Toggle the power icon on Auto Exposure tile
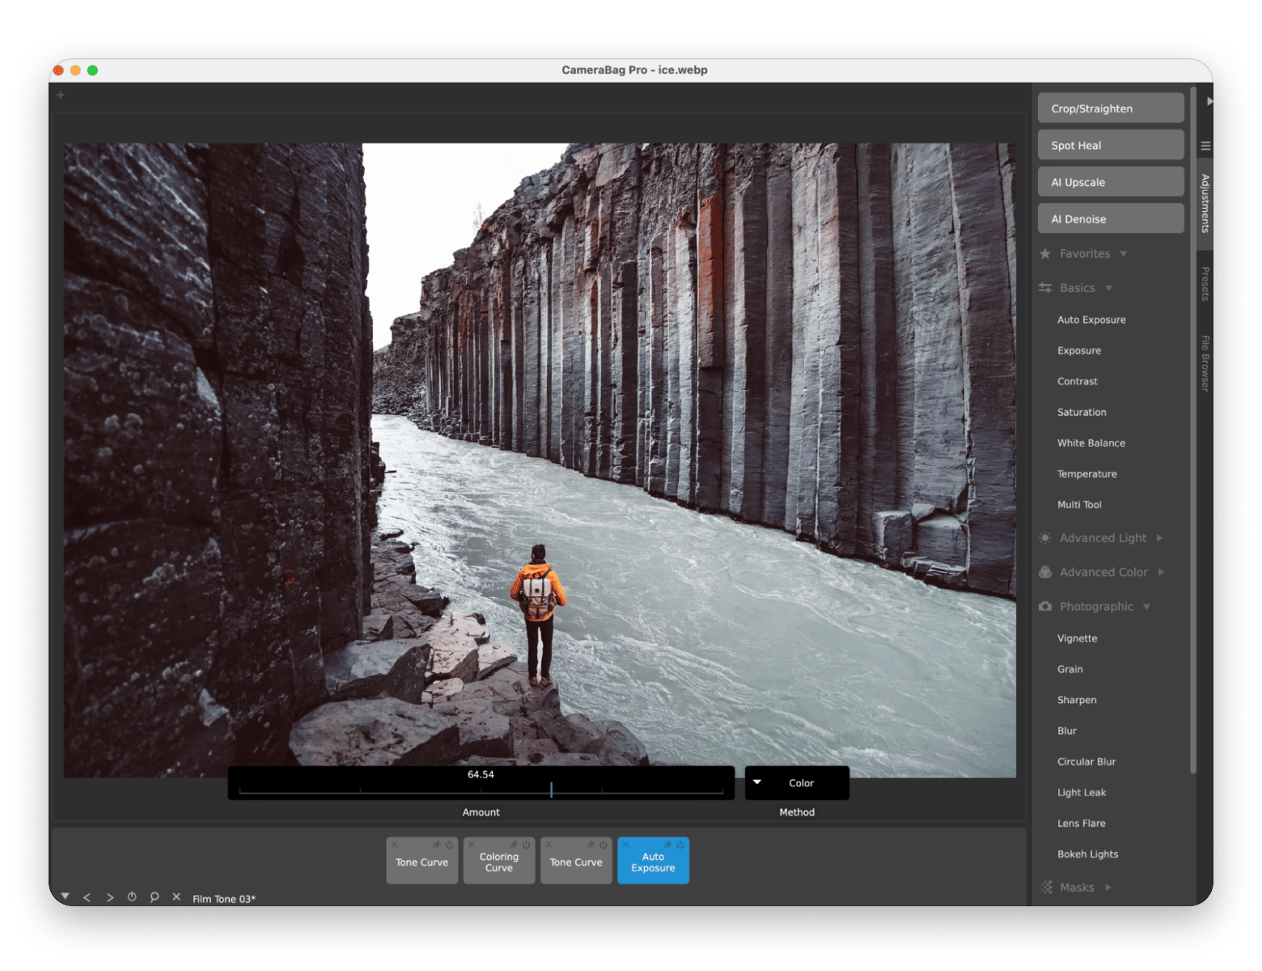The width and height of the screenshot is (1262, 971). click(x=680, y=844)
